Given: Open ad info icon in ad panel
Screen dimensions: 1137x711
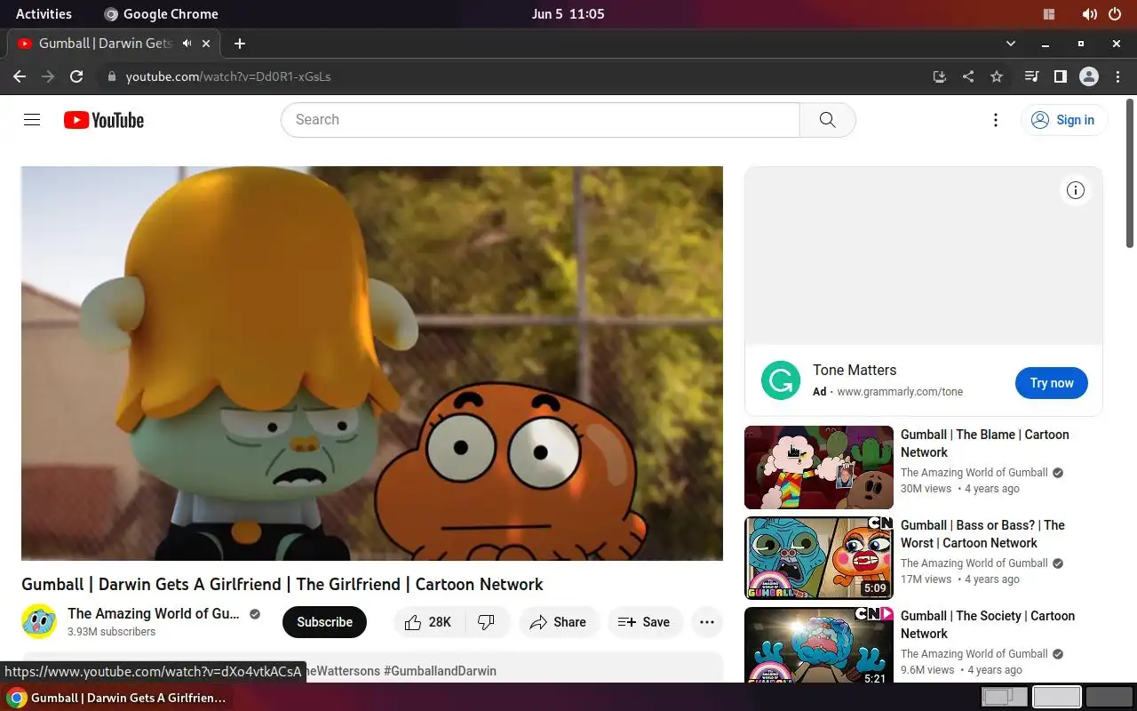Looking at the screenshot, I should click(x=1076, y=190).
